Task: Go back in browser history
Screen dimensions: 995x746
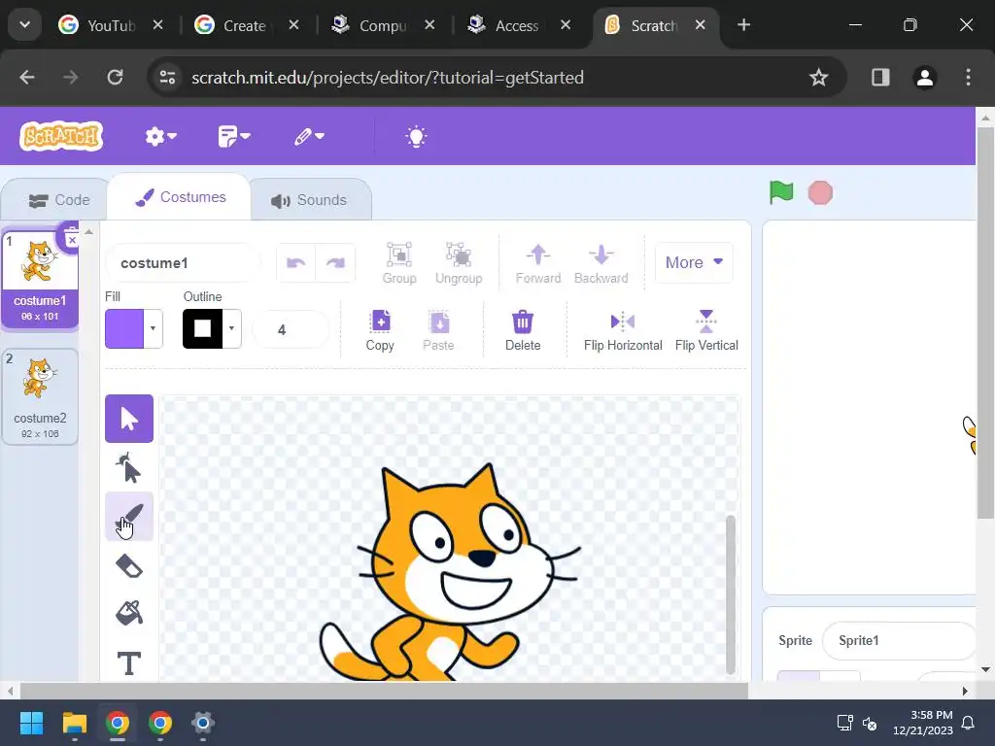Action: click(x=27, y=78)
